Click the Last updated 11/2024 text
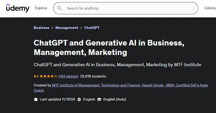The width and height of the screenshot is (216, 113). point(57,99)
